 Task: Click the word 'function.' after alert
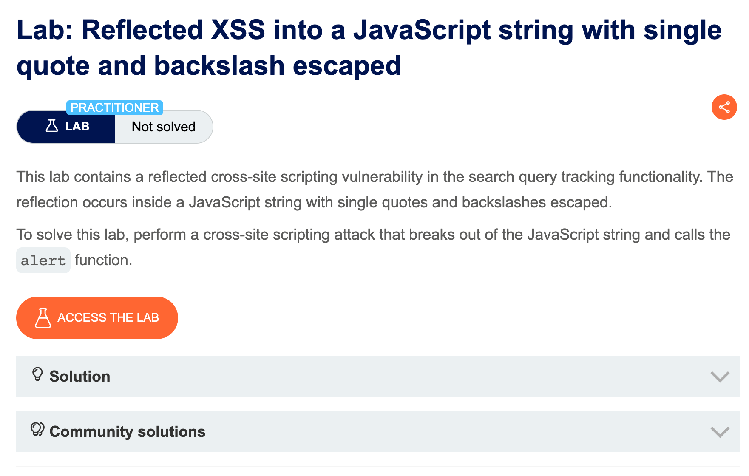(x=103, y=260)
